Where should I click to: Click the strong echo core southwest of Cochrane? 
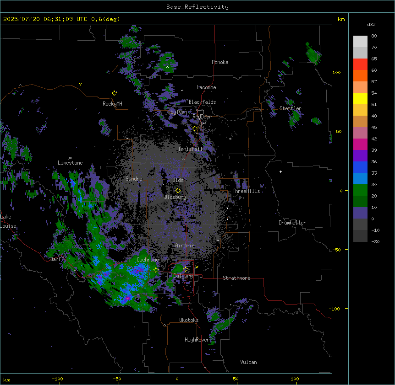pos(127,298)
